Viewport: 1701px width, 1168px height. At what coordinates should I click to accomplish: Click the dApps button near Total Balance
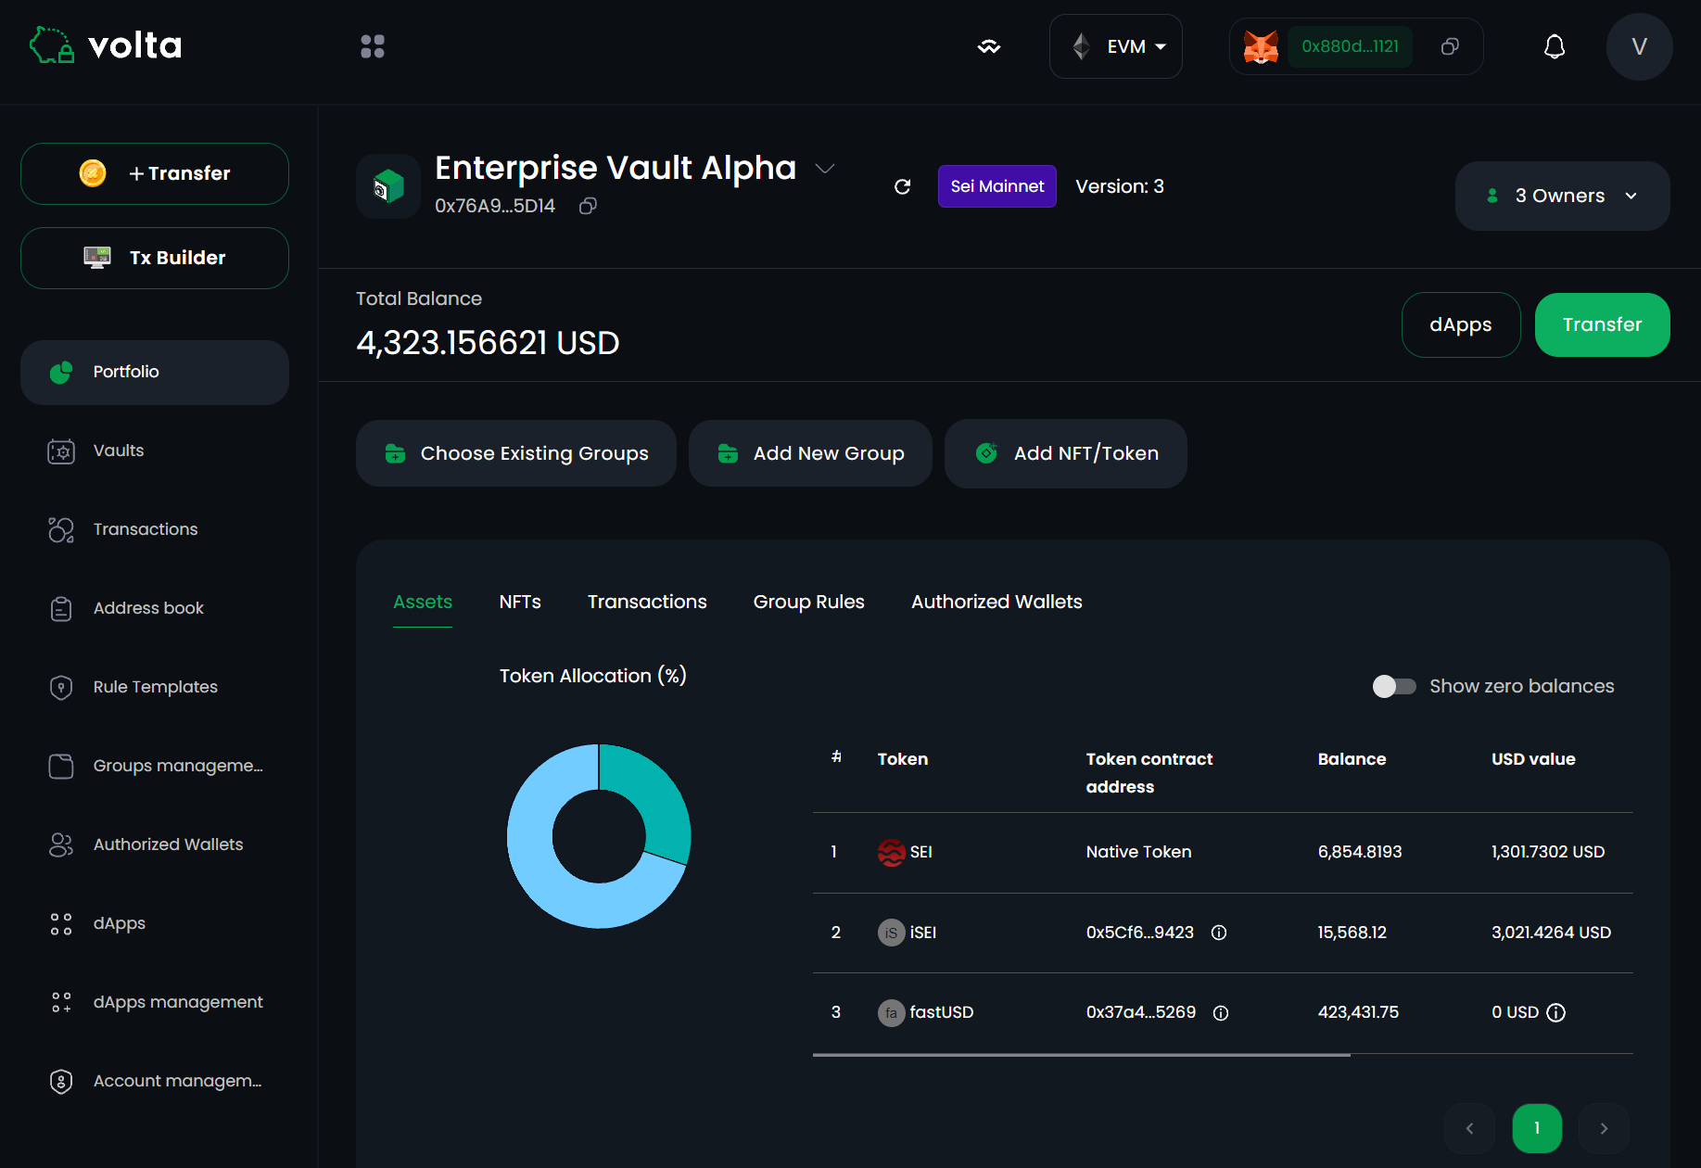coord(1461,325)
